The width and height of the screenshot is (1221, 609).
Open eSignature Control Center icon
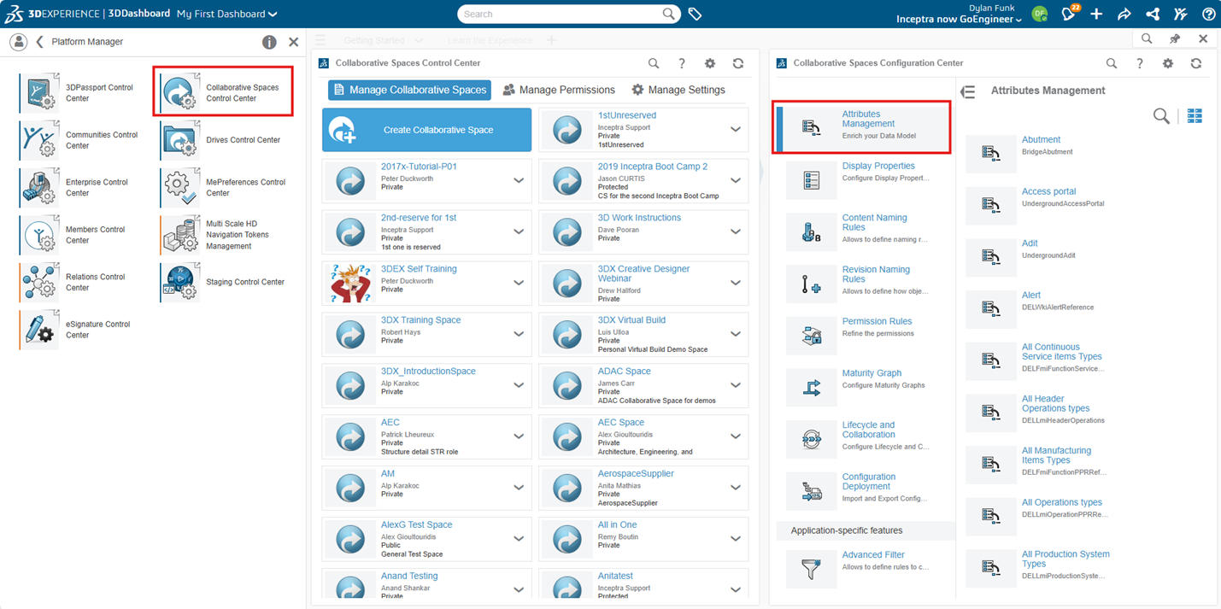[39, 330]
